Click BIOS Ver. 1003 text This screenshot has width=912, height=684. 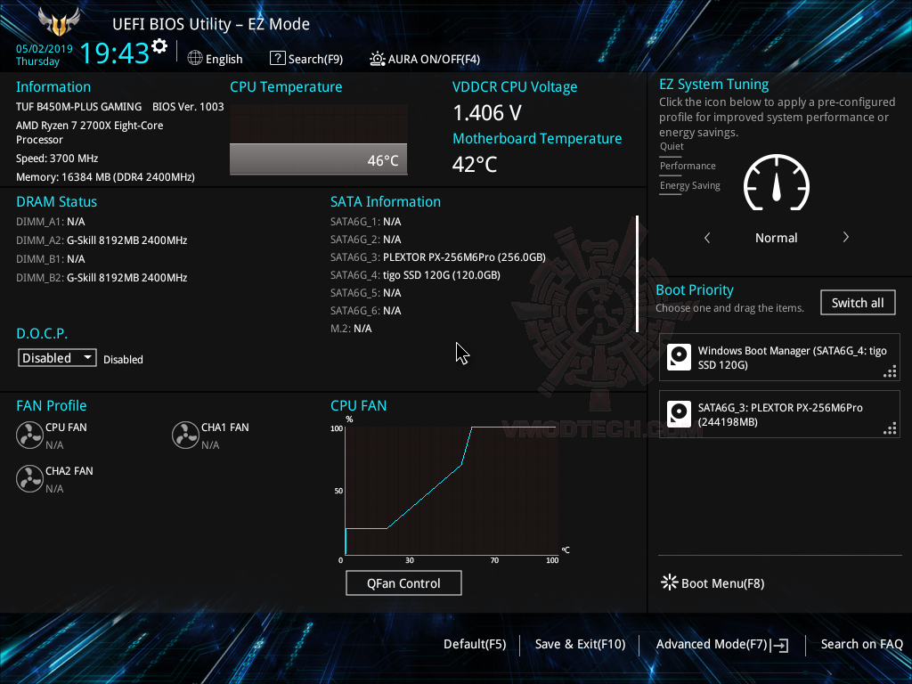pos(188,107)
